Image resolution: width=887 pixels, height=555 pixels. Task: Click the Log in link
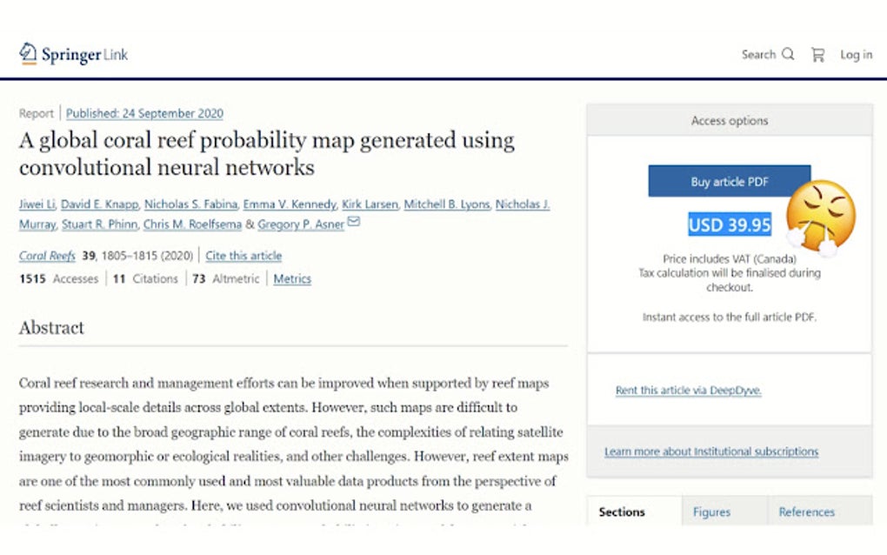[856, 54]
